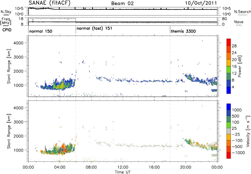
Task: Click the '-100' tick on velocity colorbar
Action: coord(237,140)
